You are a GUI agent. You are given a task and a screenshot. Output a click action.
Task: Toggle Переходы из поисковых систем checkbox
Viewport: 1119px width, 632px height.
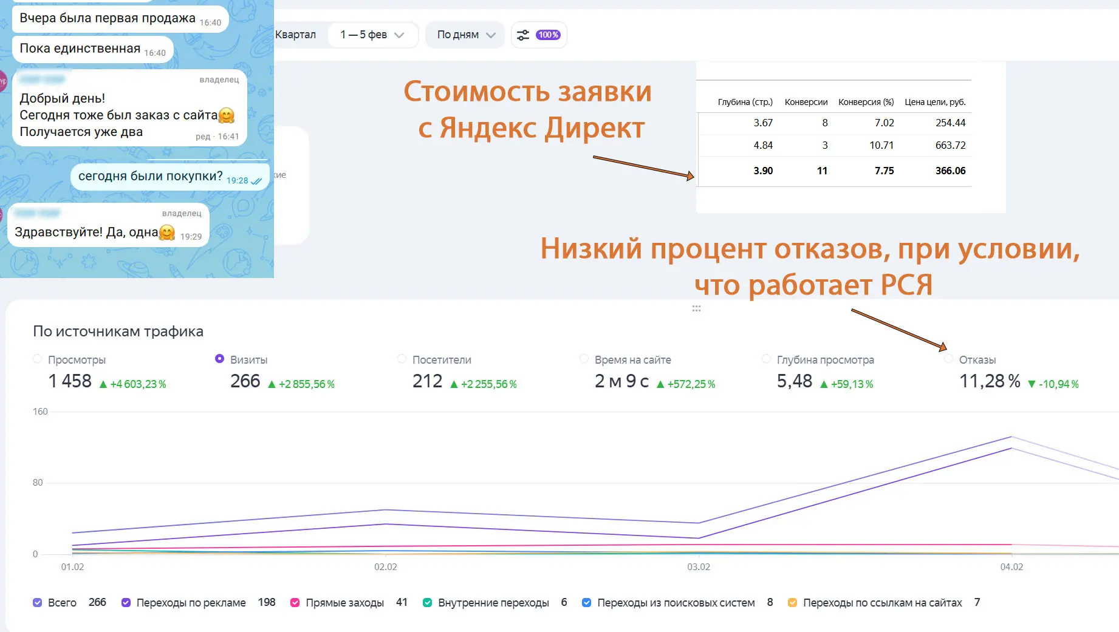coord(587,603)
